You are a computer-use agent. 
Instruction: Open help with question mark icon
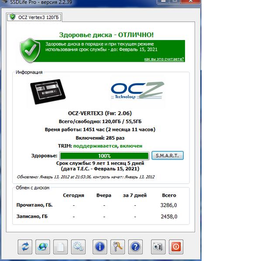pyautogui.click(x=135, y=247)
